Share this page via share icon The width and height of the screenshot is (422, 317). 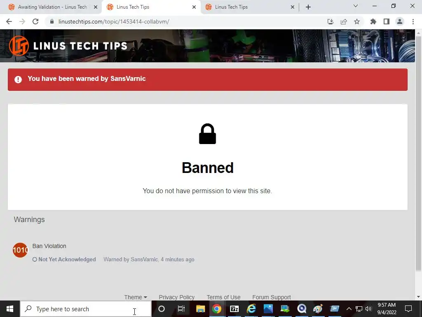pos(344,21)
